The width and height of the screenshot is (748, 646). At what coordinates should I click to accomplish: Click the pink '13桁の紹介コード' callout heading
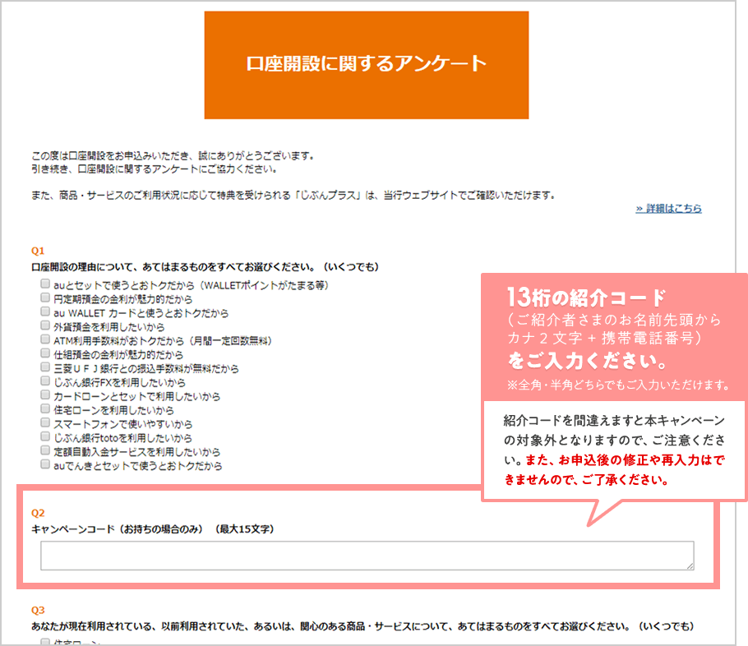tap(586, 297)
